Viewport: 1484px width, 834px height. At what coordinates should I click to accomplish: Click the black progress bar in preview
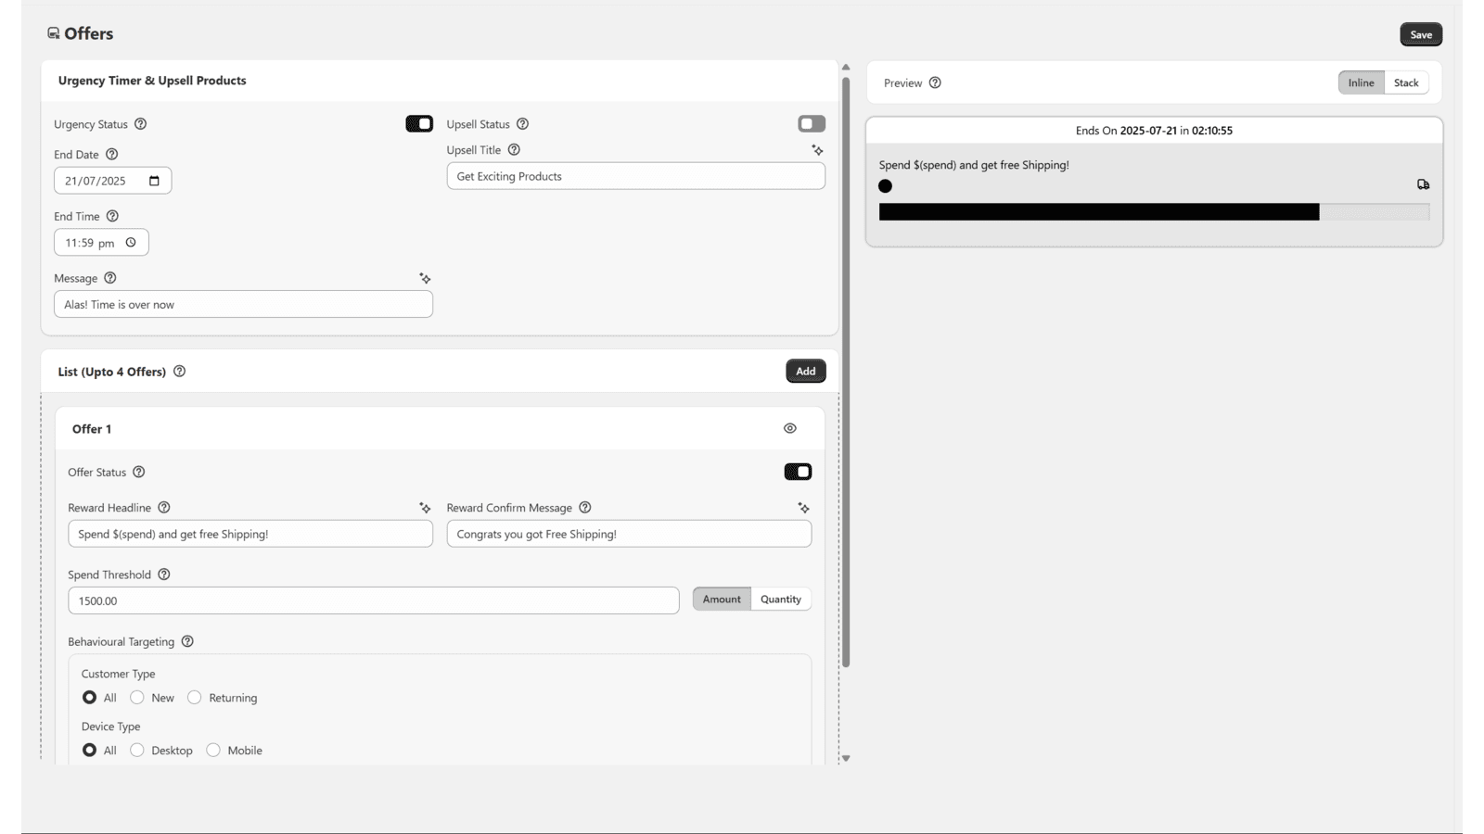1099,212
